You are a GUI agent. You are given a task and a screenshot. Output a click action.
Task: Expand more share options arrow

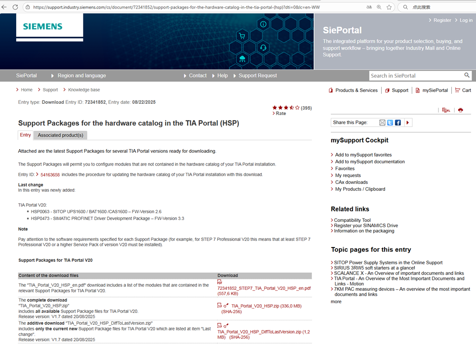point(408,122)
